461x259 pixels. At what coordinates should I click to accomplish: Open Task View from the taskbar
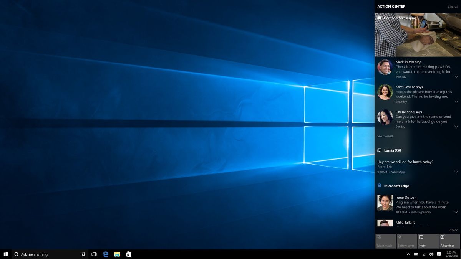pyautogui.click(x=94, y=254)
